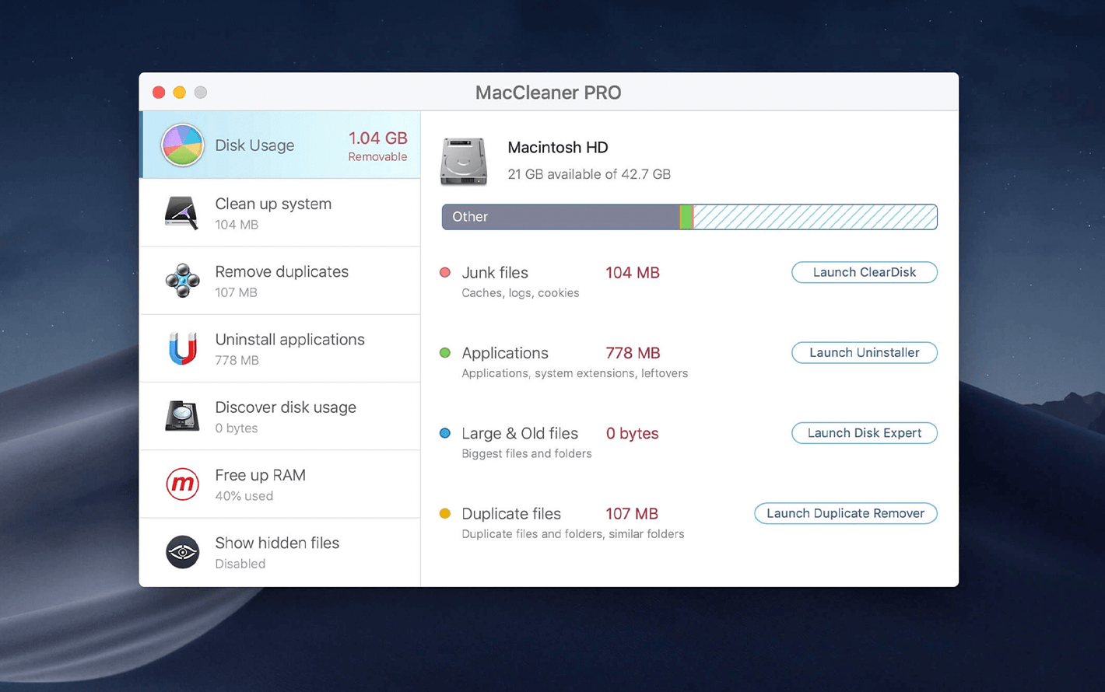Open Launch Disk Expert button
This screenshot has width=1105, height=692.
(x=864, y=433)
